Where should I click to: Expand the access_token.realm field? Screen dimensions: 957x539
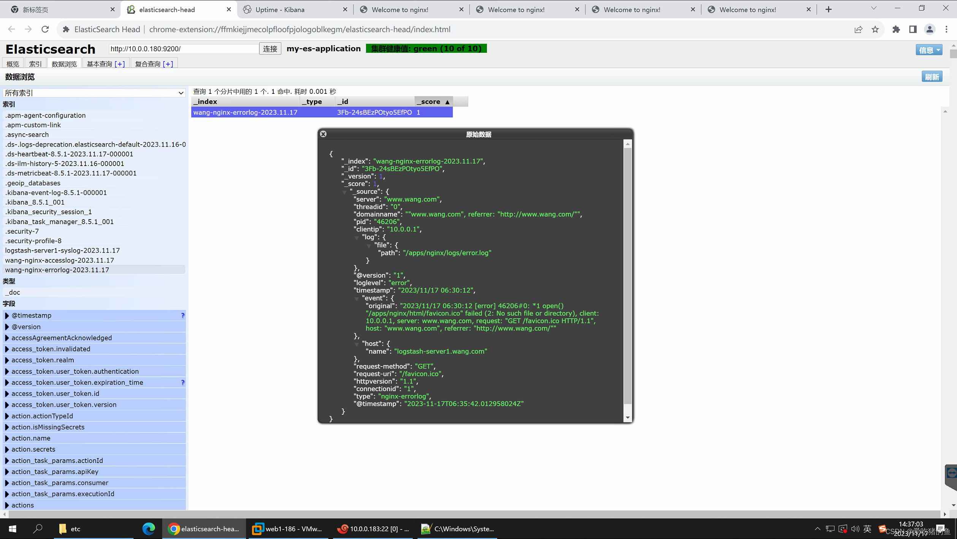7,360
